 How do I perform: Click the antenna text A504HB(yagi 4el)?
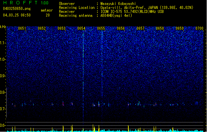coord(116,16)
